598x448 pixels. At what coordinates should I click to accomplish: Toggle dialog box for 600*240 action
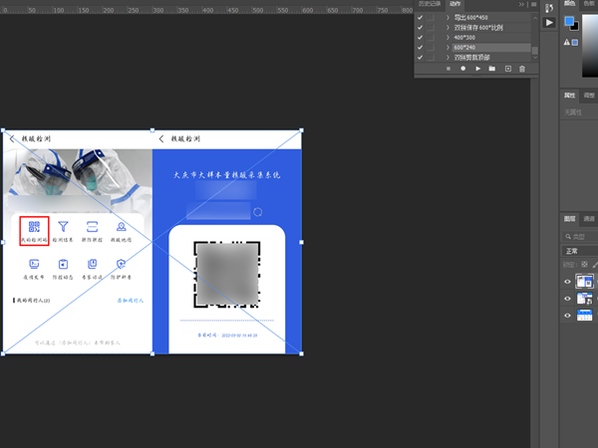point(431,47)
